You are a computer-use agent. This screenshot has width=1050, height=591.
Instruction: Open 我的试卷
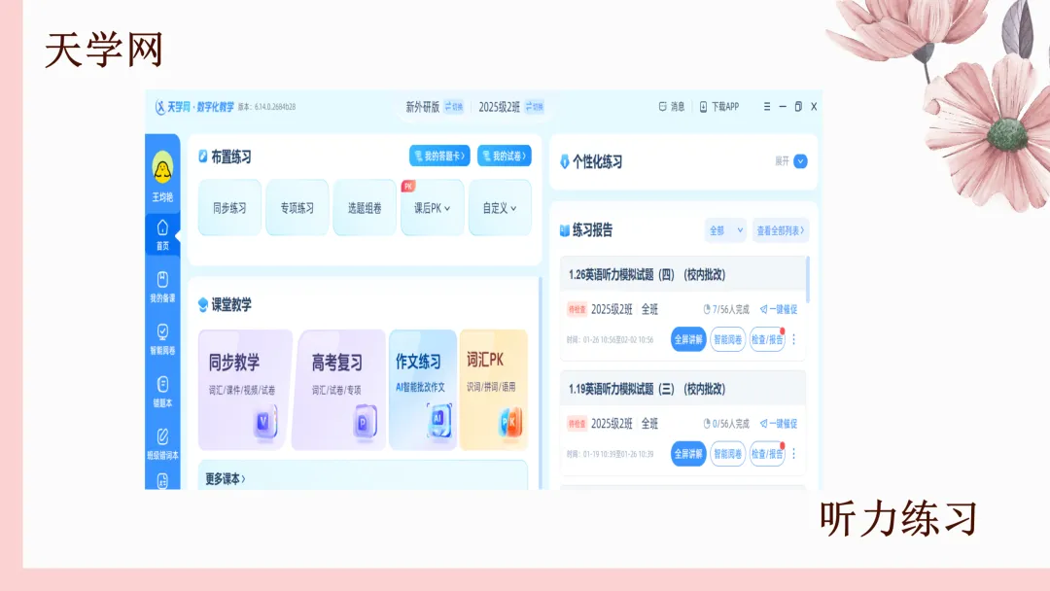pyautogui.click(x=505, y=156)
